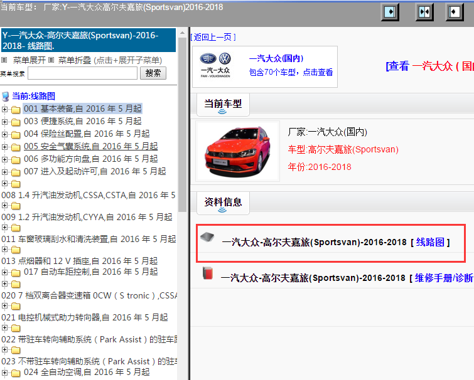474x380 pixels.
Task: Open the 线路图 resource link
Action: (430, 242)
